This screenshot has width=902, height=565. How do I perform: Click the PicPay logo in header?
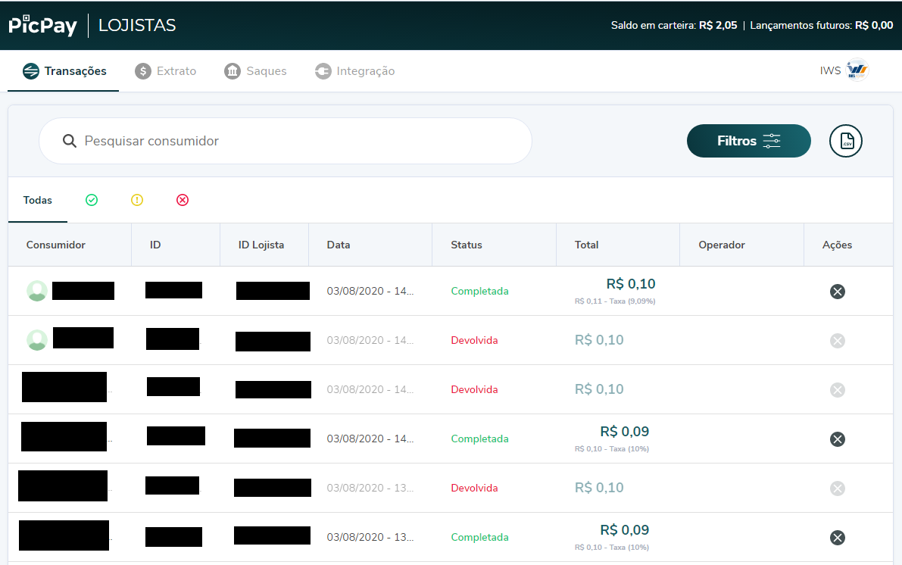click(x=43, y=25)
